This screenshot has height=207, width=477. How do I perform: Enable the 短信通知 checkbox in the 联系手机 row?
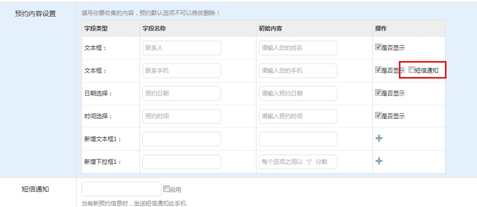coord(412,70)
